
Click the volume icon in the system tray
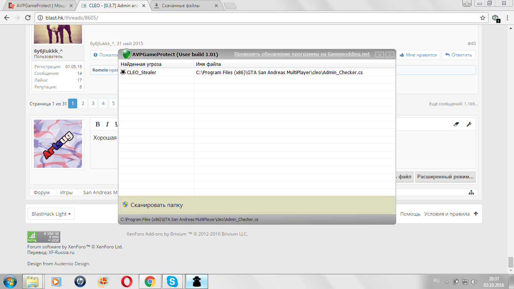click(x=474, y=281)
